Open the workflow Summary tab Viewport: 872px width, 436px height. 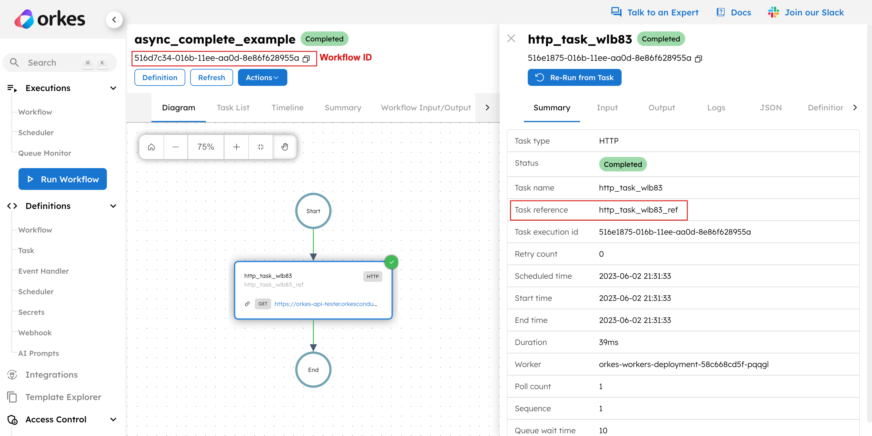pyautogui.click(x=342, y=107)
